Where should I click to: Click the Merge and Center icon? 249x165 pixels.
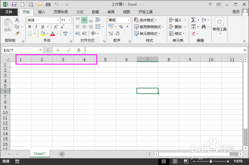(x=98, y=27)
